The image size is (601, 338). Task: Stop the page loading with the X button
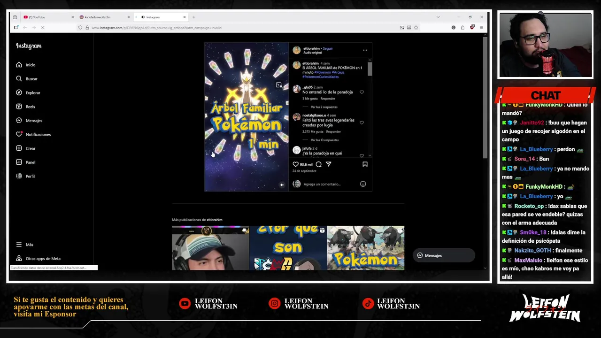tap(42, 28)
